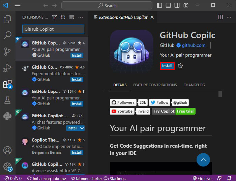
Task: Toggle the bottom panel layout icon
Action: coord(168,5)
